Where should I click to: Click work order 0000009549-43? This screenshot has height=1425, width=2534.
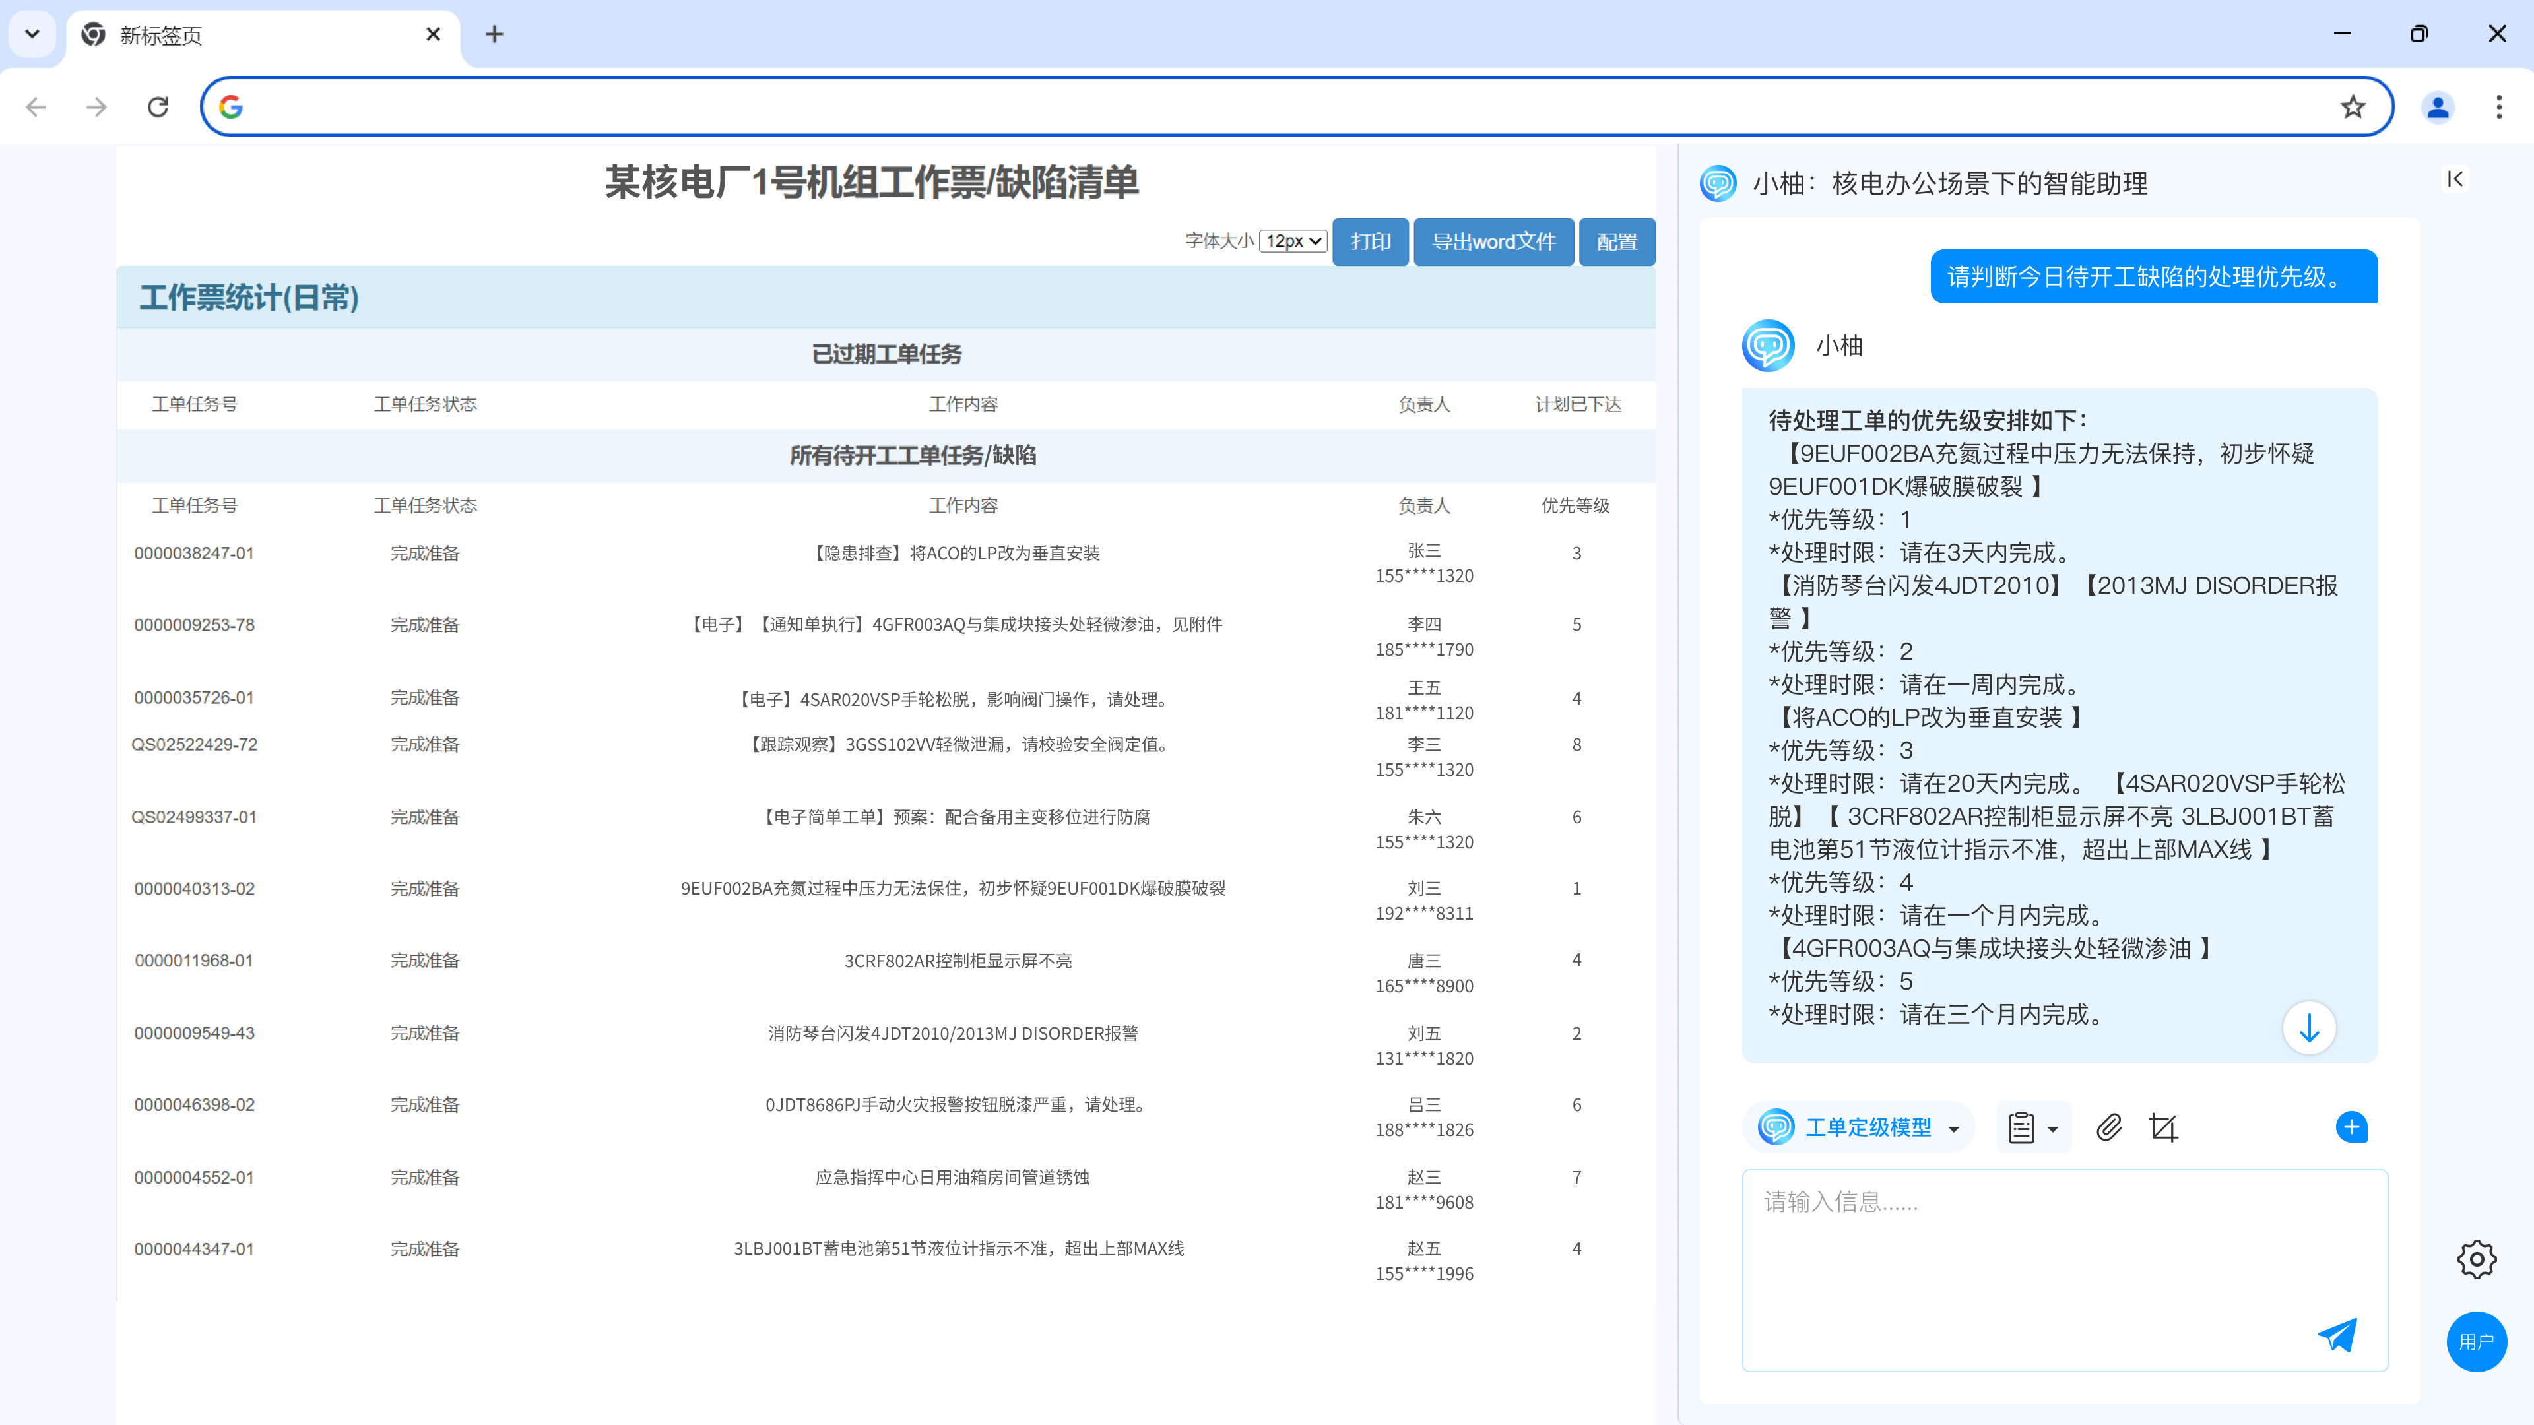point(194,1032)
